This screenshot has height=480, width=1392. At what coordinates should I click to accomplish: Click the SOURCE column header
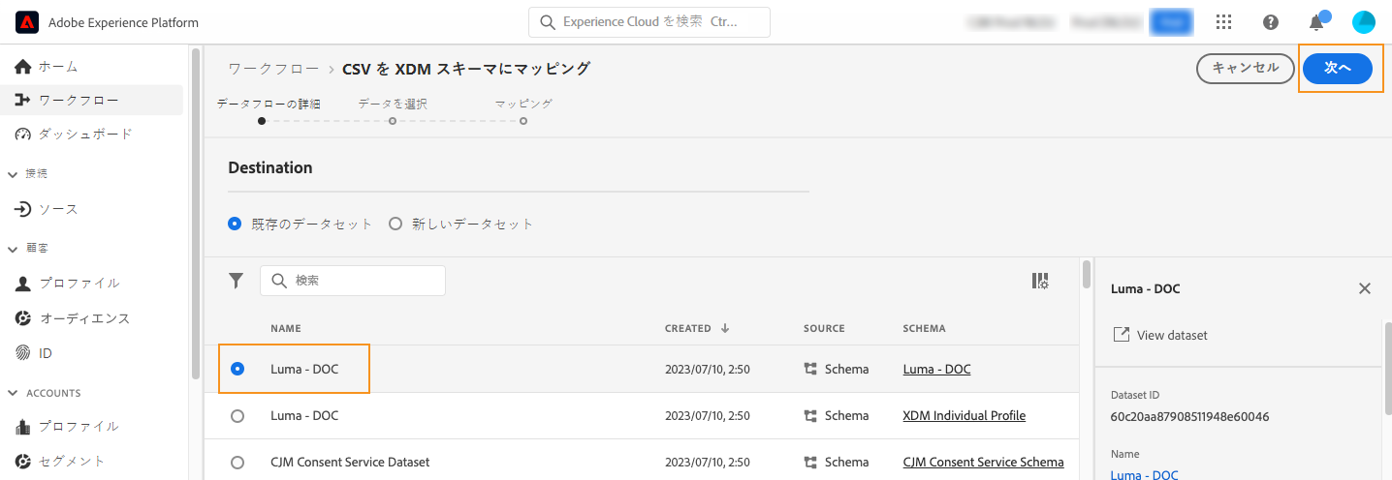click(x=824, y=328)
